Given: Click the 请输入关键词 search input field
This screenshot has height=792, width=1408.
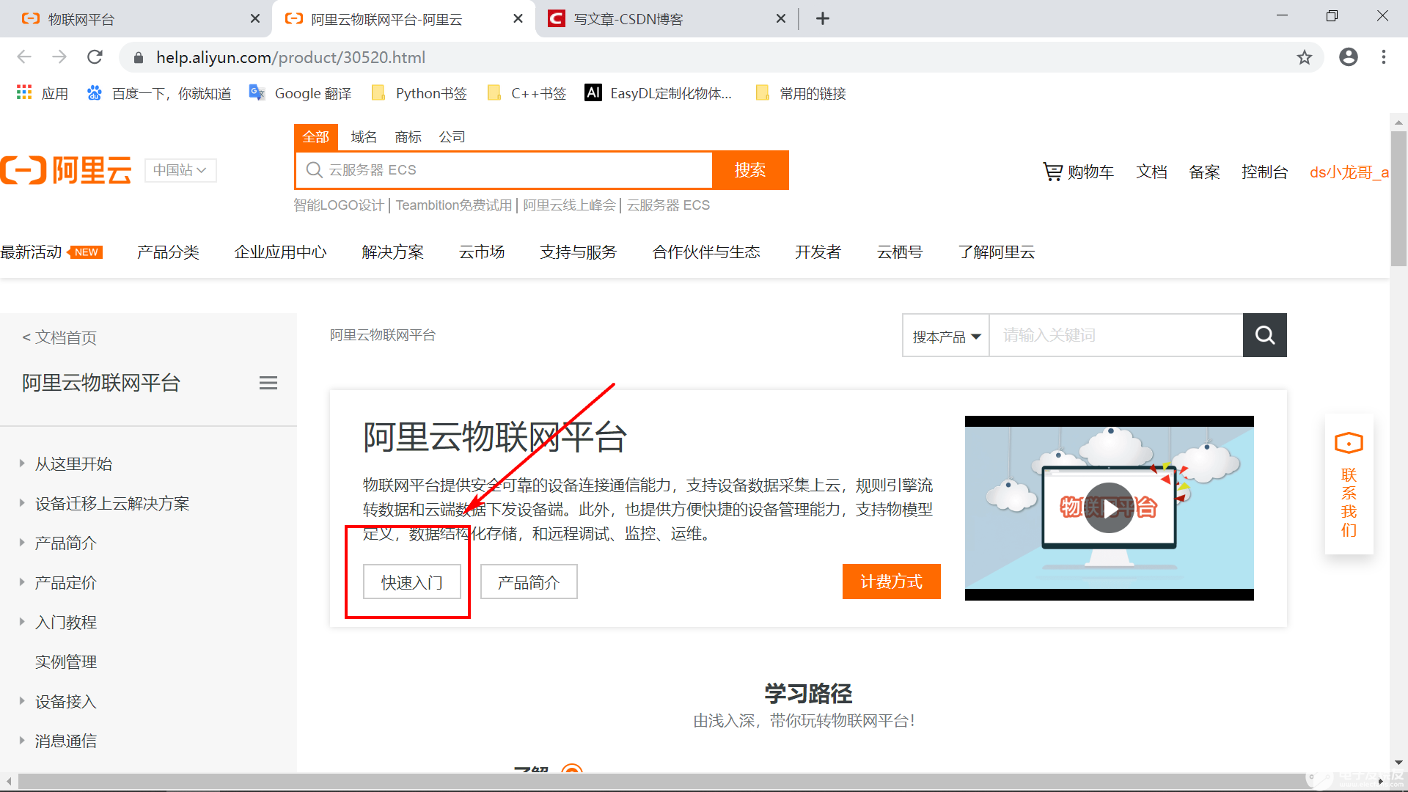Looking at the screenshot, I should (x=1115, y=335).
